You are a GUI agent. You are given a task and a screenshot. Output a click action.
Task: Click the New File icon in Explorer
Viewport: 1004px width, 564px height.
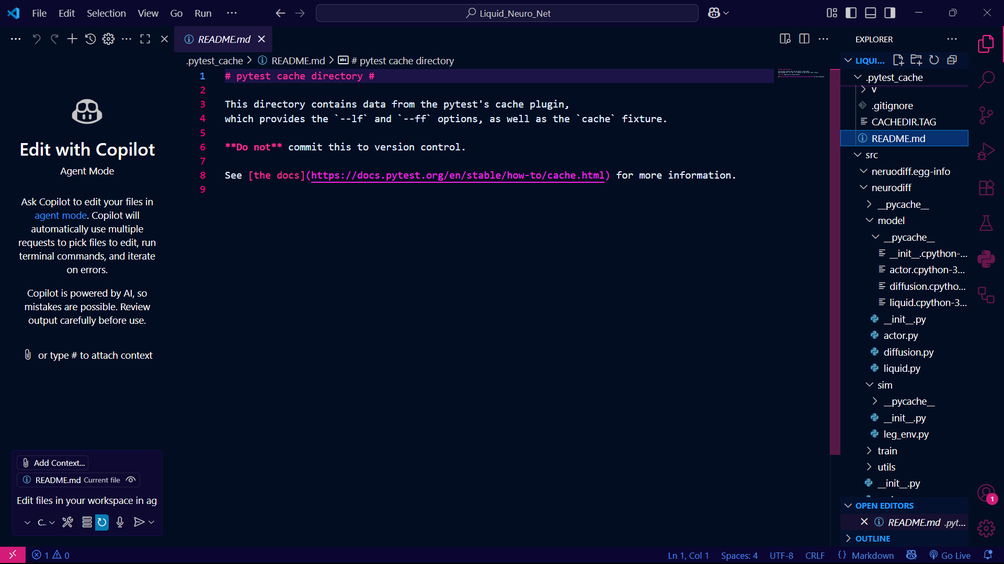[x=898, y=60]
